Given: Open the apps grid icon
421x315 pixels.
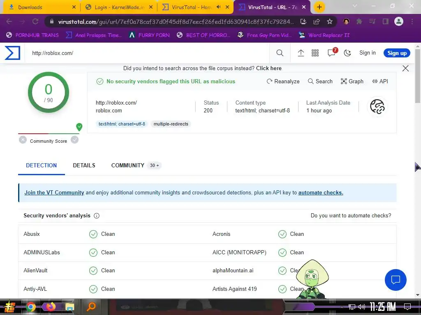Looking at the screenshot, I should pyautogui.click(x=315, y=53).
